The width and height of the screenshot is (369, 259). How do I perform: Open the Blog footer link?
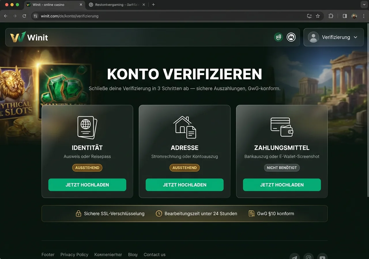pos(133,255)
